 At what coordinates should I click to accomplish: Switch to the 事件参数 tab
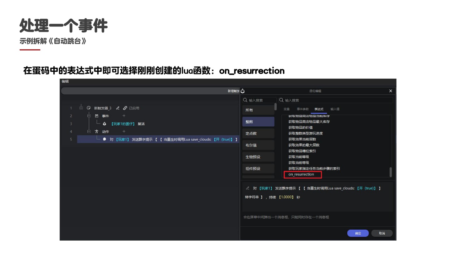303,109
